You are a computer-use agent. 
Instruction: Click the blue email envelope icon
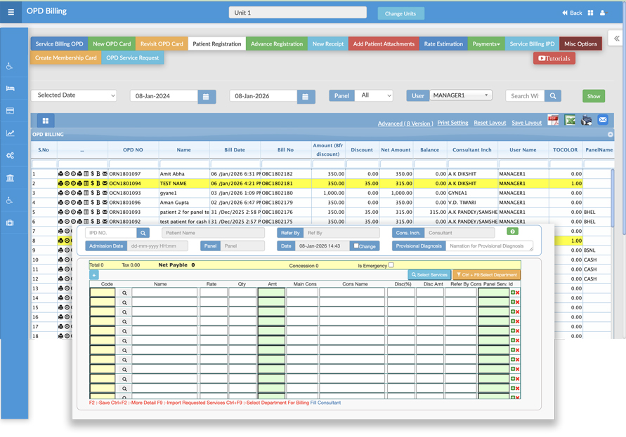(x=603, y=121)
